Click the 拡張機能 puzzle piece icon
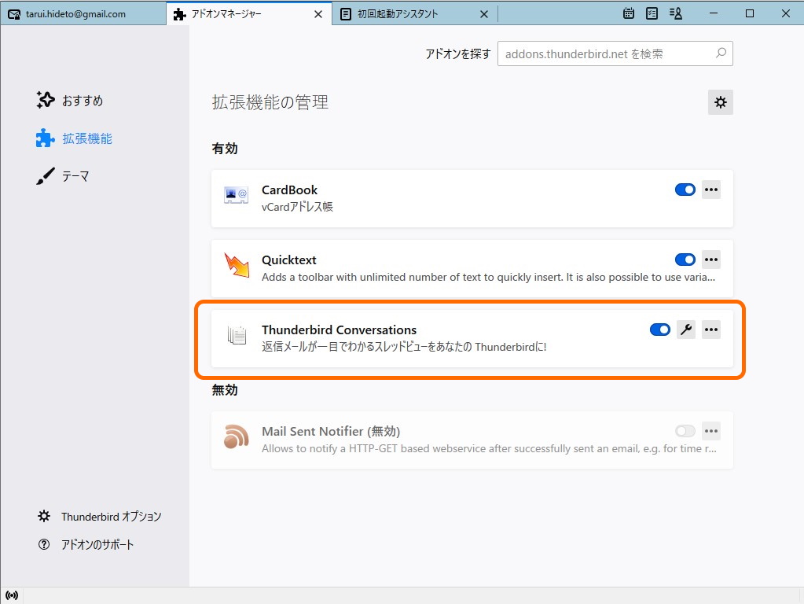This screenshot has height=604, width=804. (45, 138)
